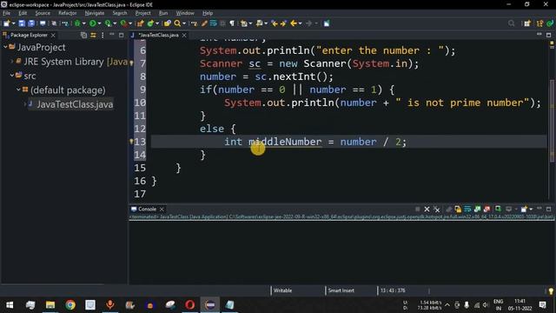Viewport: 556px width, 313px height.
Task: Close the Console view tab
Action: click(x=162, y=209)
